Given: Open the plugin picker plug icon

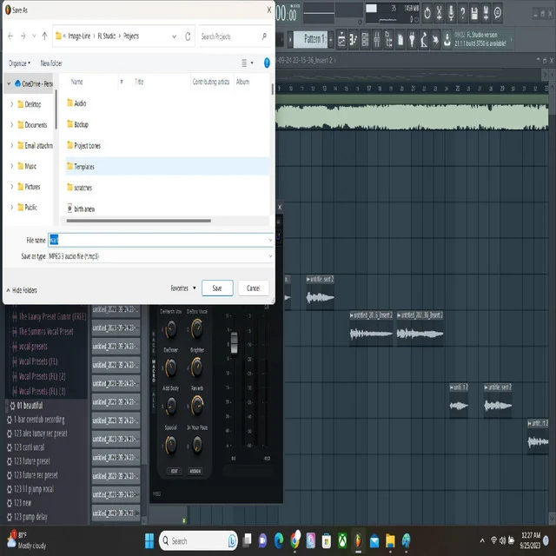Looking at the screenshot, I should [412, 39].
